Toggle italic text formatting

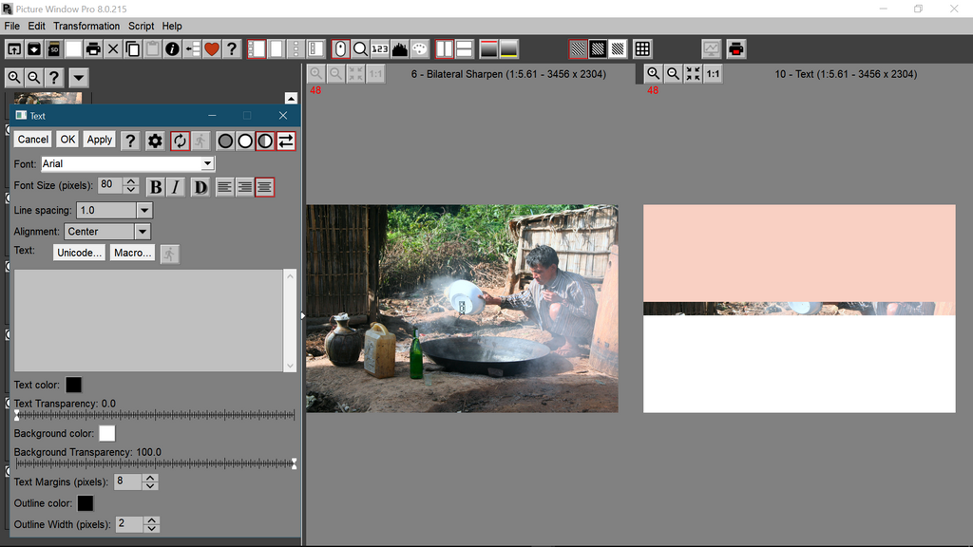click(x=176, y=187)
